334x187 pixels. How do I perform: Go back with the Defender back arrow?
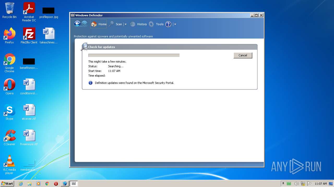coord(77,24)
